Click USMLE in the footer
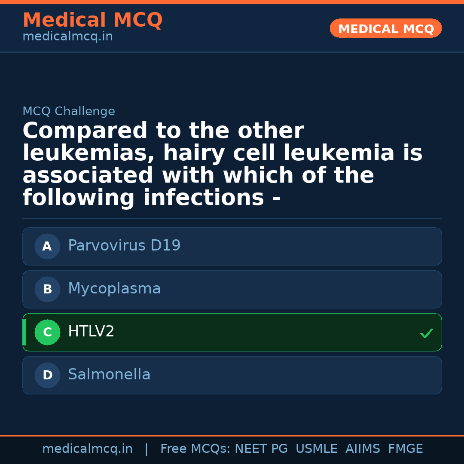The width and height of the screenshot is (464, 464). (316, 449)
